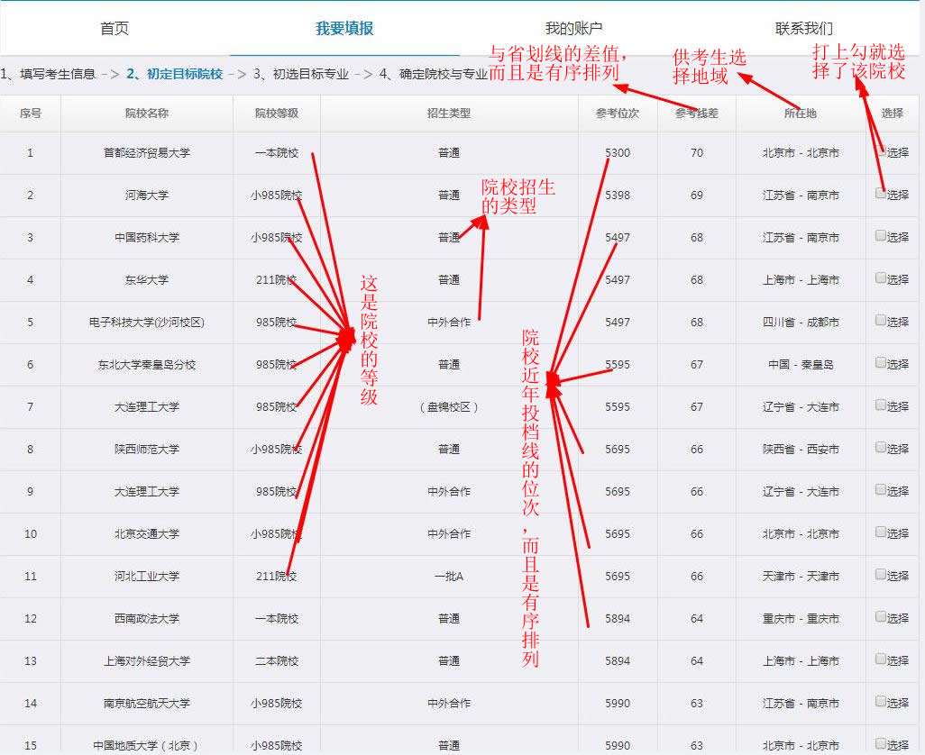Click the 序号 column header
The height and width of the screenshot is (755, 925).
(30, 114)
